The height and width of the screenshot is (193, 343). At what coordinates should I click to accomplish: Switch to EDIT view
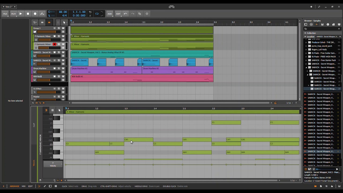30,186
